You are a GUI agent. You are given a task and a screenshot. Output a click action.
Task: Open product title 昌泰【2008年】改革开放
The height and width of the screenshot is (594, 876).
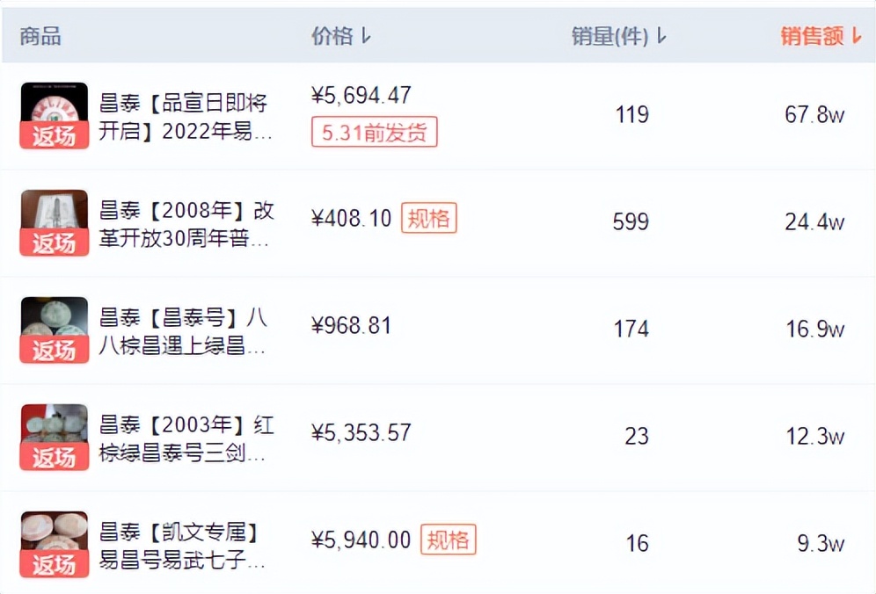(186, 224)
